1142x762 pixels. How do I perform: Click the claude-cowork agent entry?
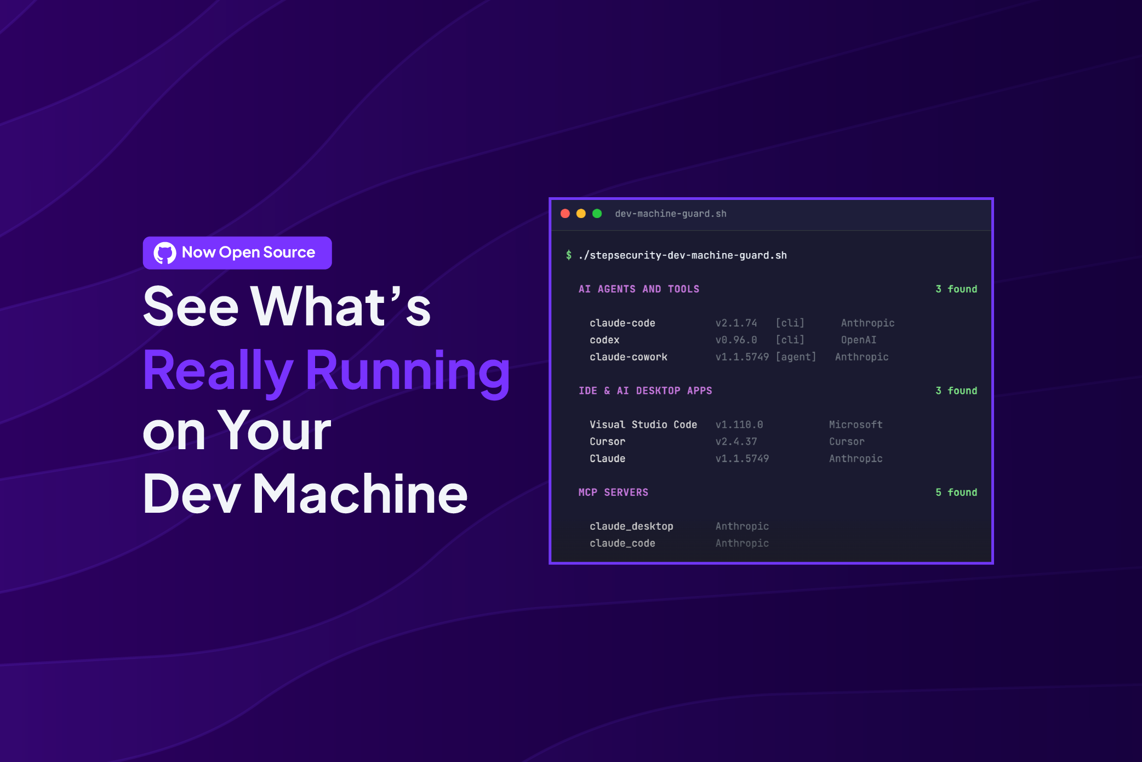pyautogui.click(x=628, y=357)
